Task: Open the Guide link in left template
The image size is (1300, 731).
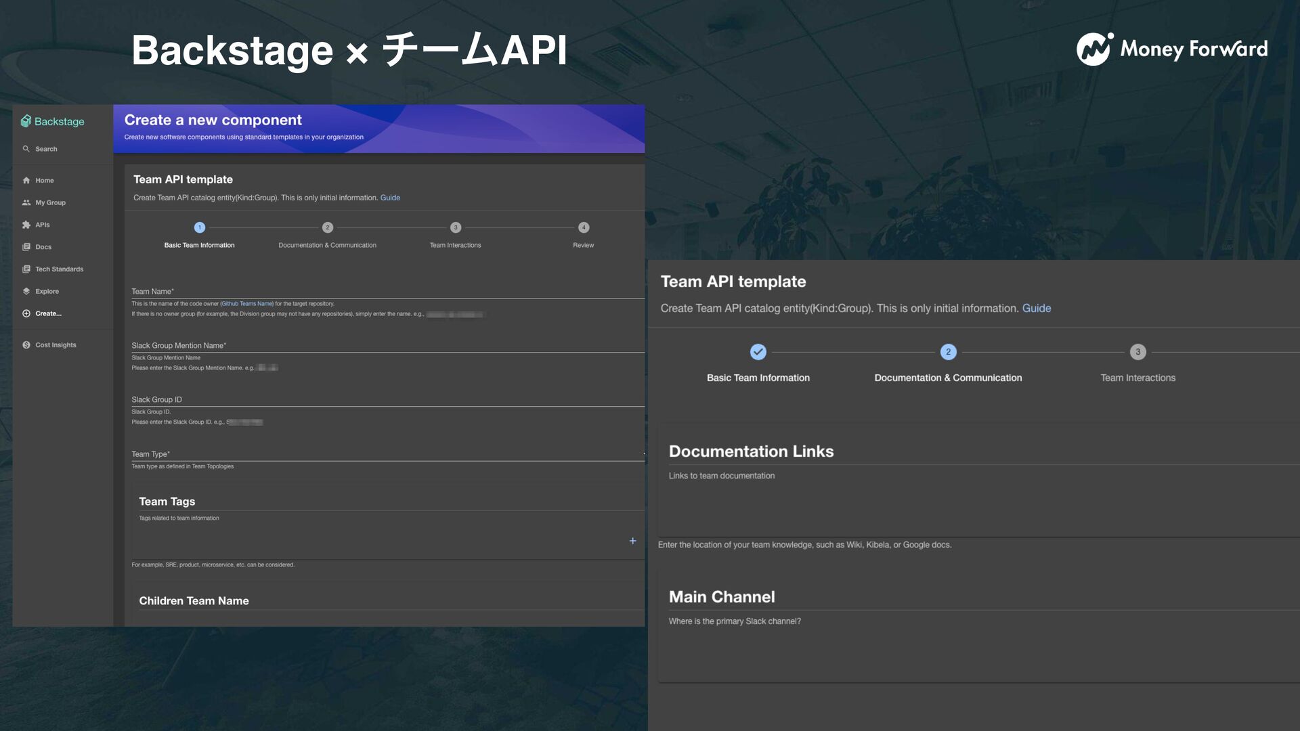Action: pyautogui.click(x=390, y=198)
